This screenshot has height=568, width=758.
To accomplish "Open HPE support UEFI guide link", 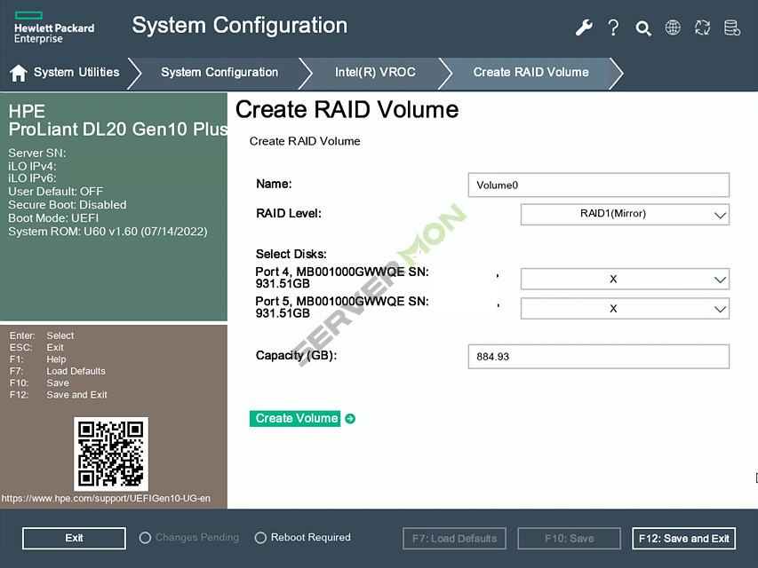I will (106, 499).
